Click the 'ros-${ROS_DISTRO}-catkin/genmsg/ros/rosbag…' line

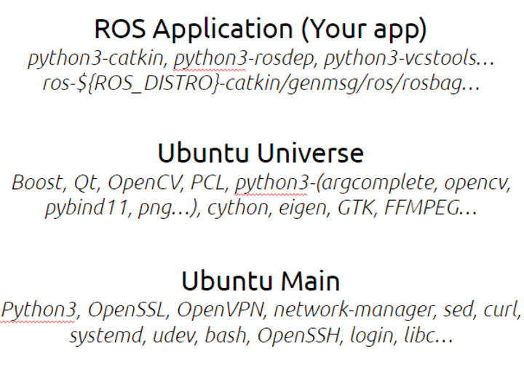tap(261, 84)
